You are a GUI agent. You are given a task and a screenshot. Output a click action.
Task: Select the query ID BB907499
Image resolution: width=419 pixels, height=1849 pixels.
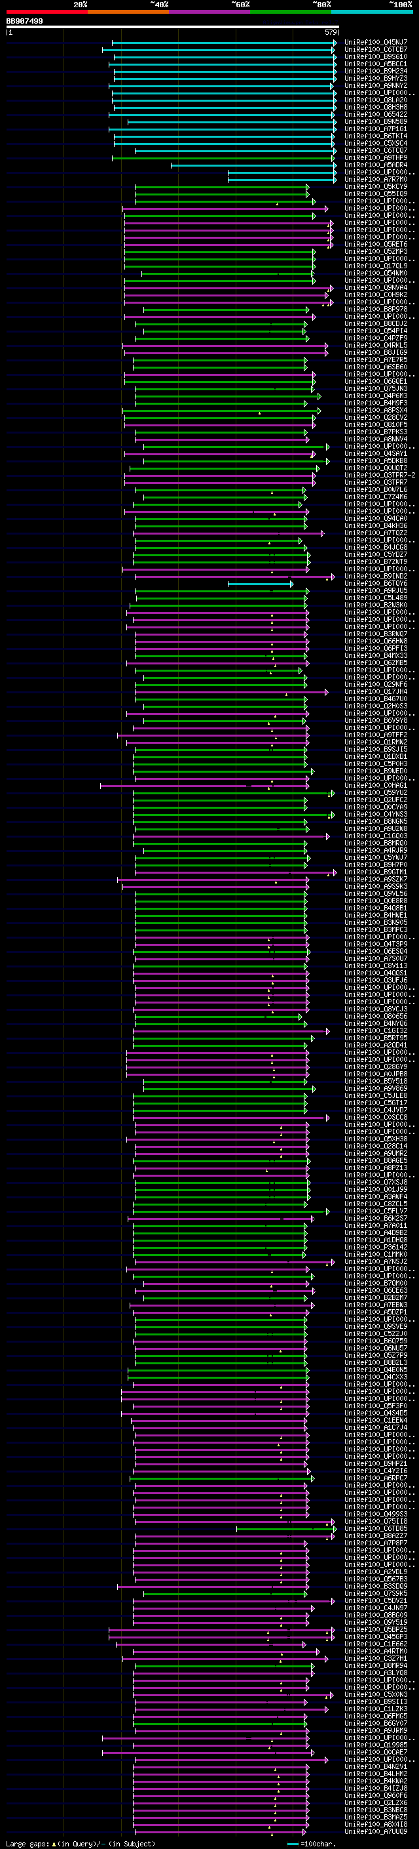24,22
